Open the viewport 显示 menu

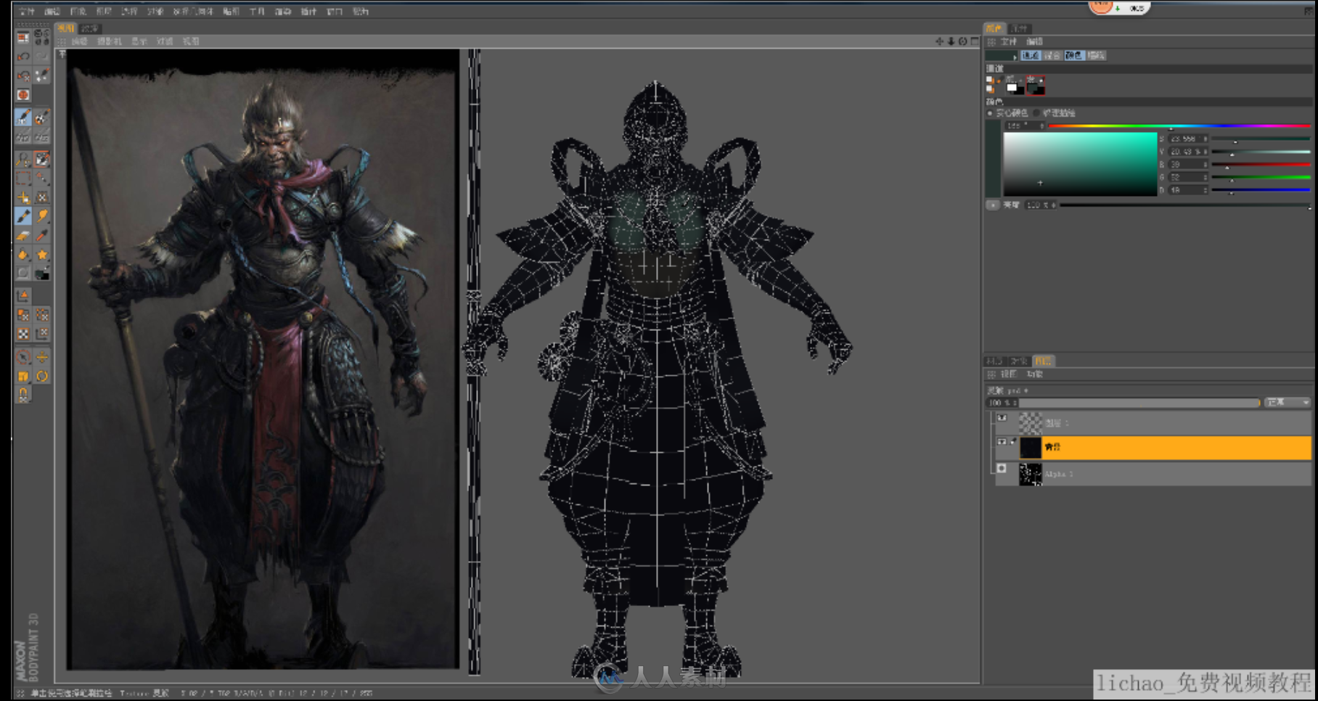139,41
